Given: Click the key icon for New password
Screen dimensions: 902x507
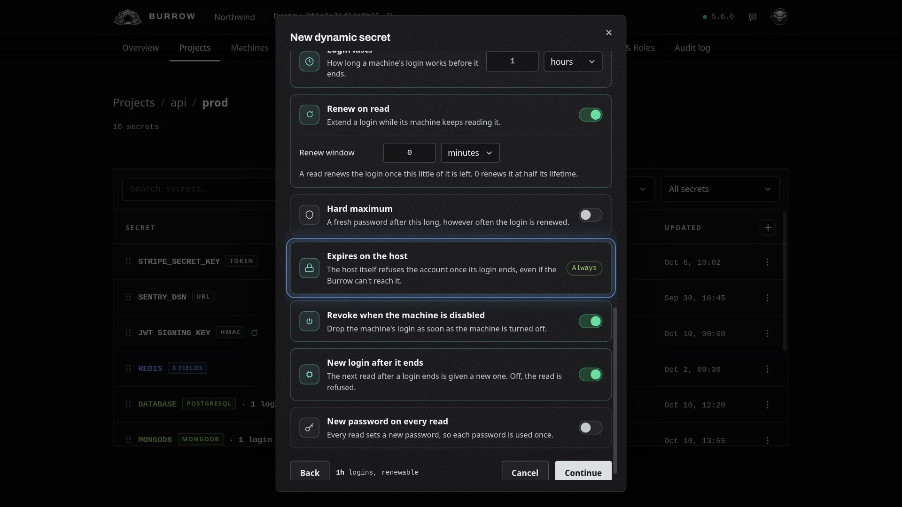Looking at the screenshot, I should pos(309,428).
